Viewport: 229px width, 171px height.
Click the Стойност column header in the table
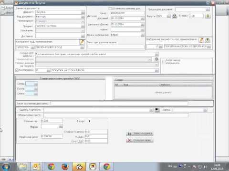165,85
